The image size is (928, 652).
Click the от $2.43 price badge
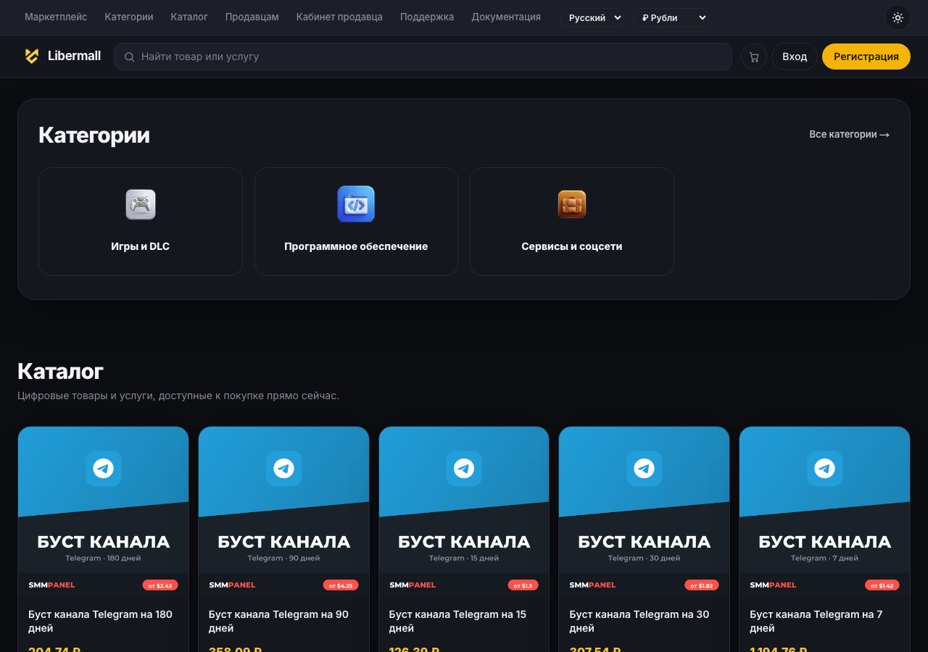pos(160,585)
